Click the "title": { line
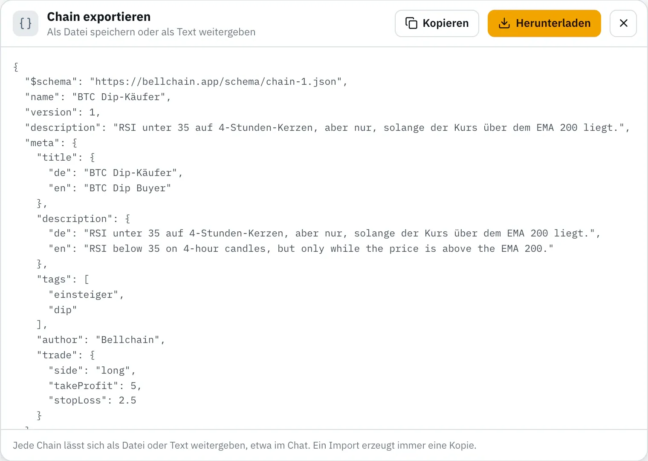Viewport: 648px width, 461px height. [66, 158]
